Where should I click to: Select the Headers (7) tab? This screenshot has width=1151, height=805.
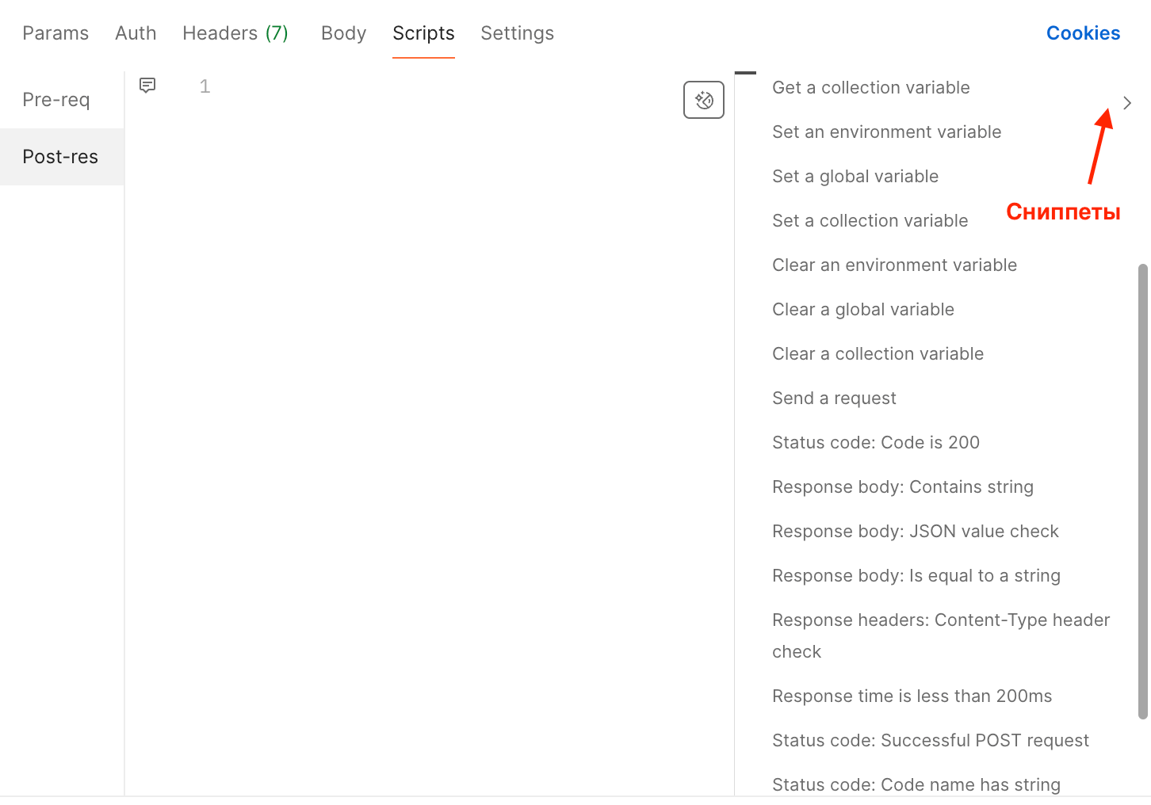point(235,33)
